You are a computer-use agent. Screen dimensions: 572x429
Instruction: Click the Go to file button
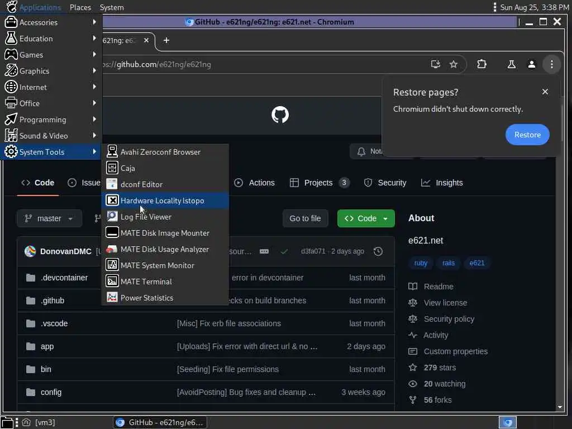point(305,218)
